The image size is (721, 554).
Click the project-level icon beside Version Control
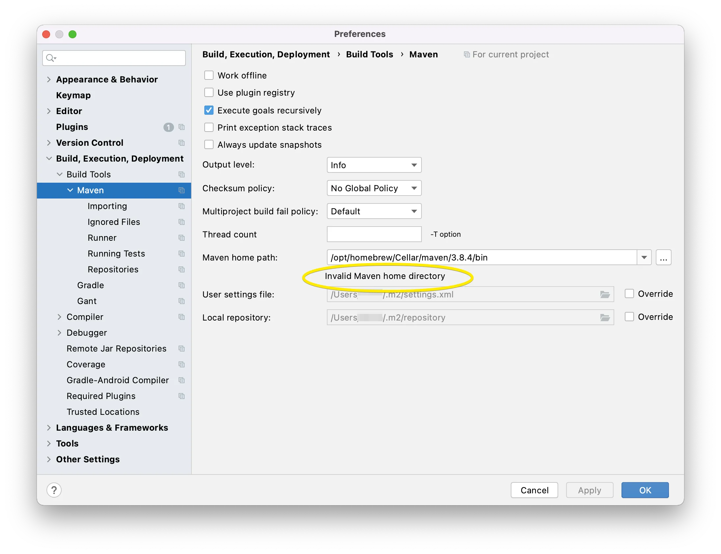[182, 143]
